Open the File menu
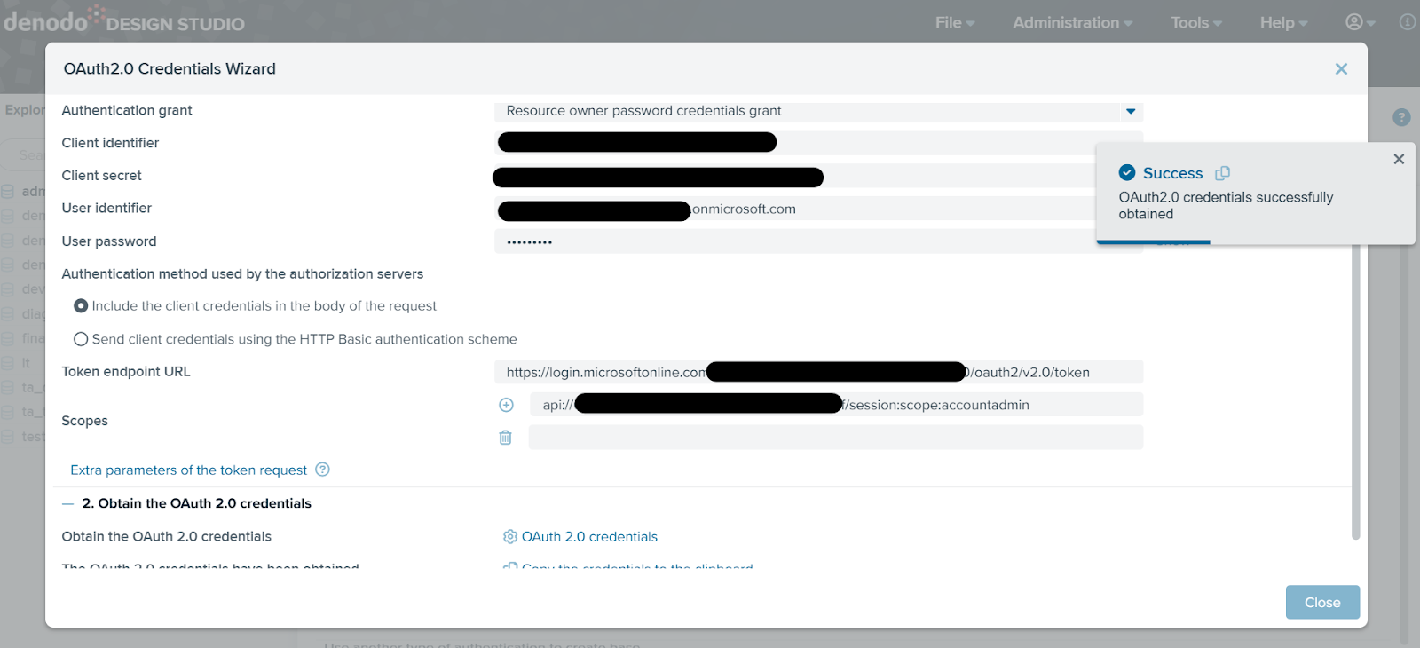 [955, 22]
